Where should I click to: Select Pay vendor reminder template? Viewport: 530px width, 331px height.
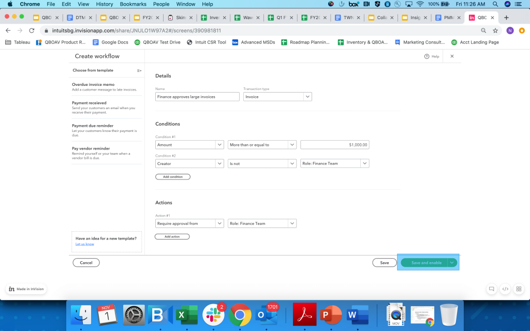coord(107,153)
